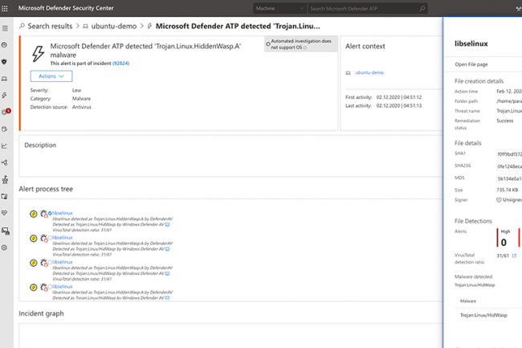The width and height of the screenshot is (522, 348).
Task: Open the Machines list laptop icon in sidebar
Action: (x=4, y=79)
